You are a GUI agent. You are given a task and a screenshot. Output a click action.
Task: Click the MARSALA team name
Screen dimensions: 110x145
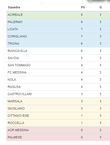pos(15,101)
